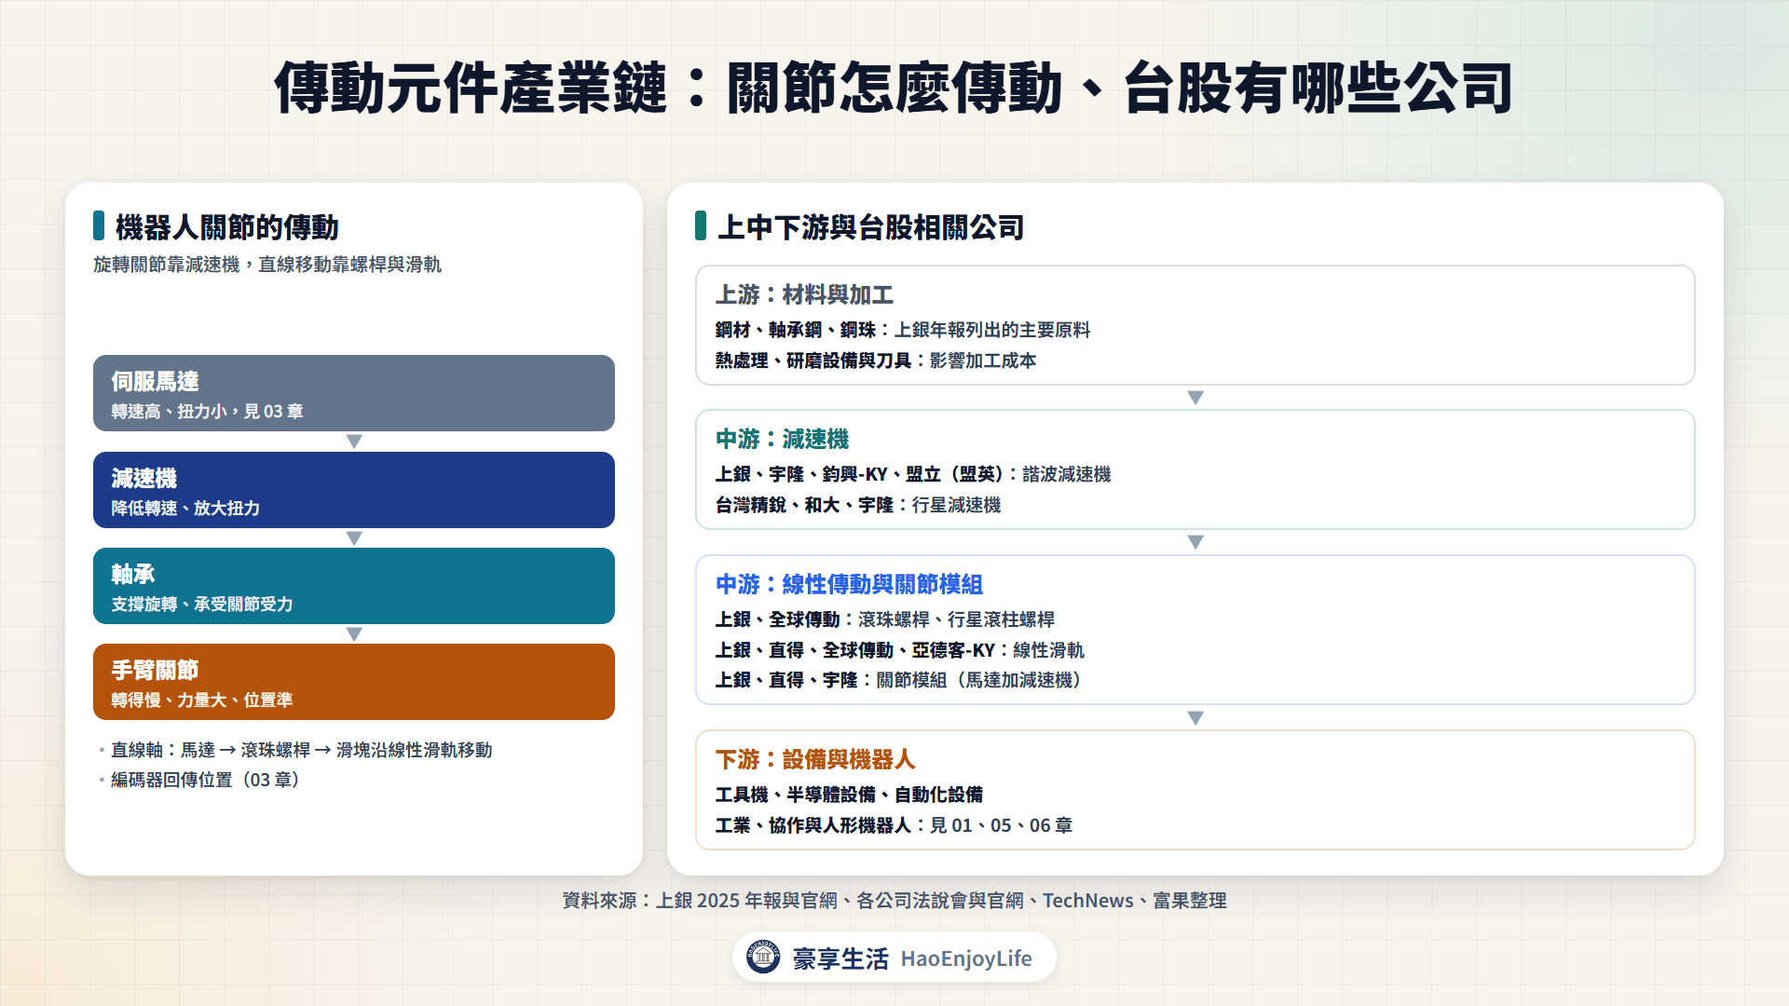Click the source line 資料來源
The width and height of the screenshot is (1789, 1006).
tap(894, 901)
